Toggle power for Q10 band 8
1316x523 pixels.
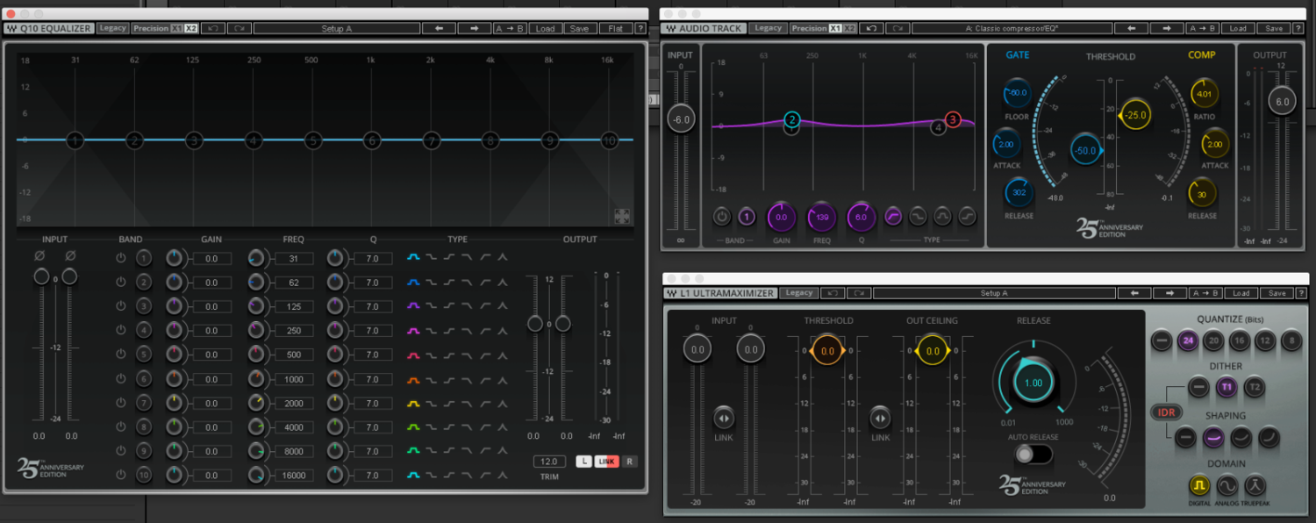[121, 427]
